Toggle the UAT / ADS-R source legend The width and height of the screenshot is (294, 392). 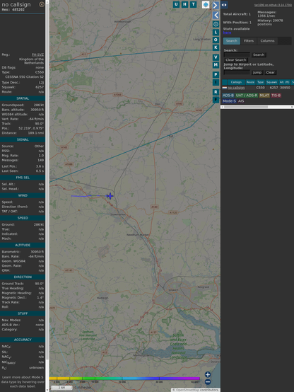[x=247, y=96]
